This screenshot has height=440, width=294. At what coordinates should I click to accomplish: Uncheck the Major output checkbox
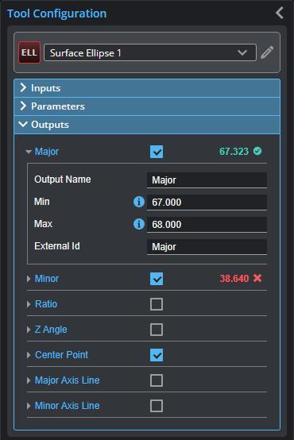(x=157, y=152)
